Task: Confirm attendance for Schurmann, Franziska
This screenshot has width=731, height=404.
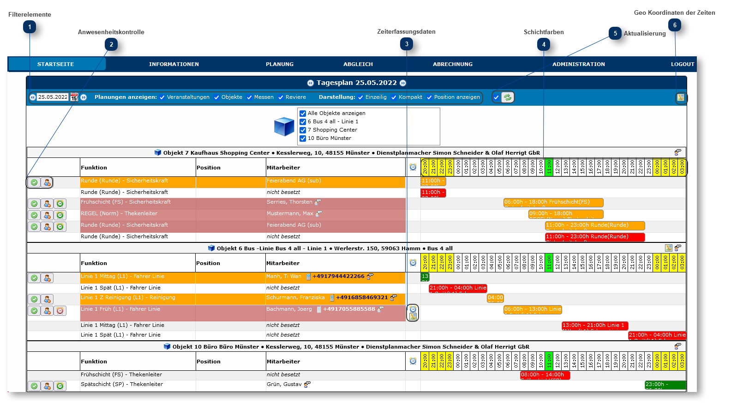Action: [34, 299]
